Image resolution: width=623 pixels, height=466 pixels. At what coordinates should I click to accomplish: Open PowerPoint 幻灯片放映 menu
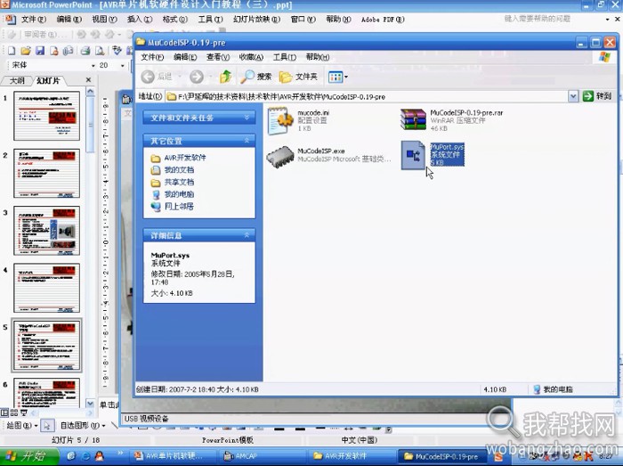pos(256,19)
